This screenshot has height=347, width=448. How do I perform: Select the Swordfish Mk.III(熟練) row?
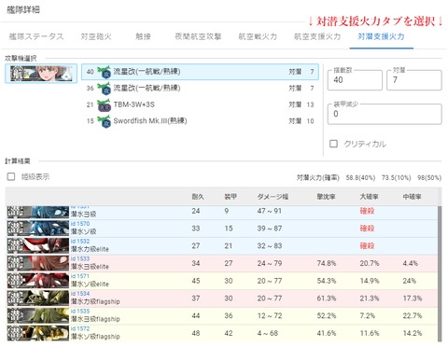200,121
